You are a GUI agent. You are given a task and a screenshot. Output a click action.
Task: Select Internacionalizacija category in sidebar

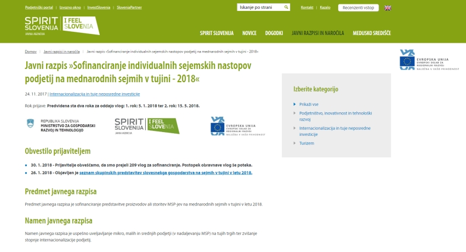coord(335,131)
